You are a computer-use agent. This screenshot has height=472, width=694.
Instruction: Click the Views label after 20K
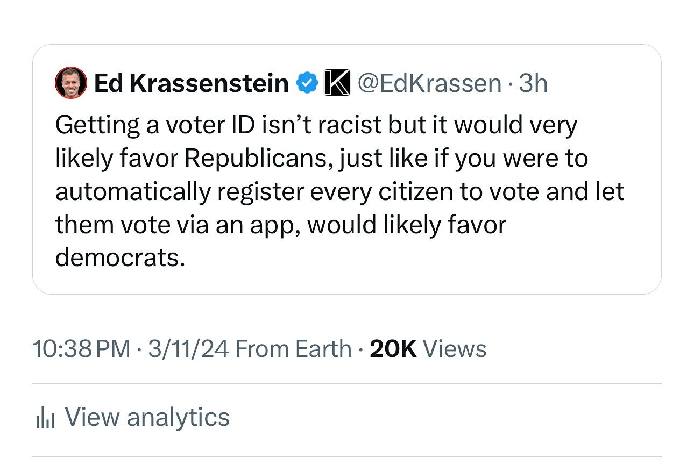[455, 349]
